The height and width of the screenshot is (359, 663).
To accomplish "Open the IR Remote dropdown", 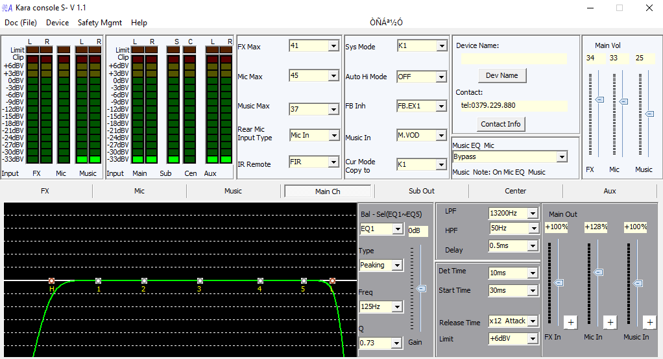I will coord(333,162).
